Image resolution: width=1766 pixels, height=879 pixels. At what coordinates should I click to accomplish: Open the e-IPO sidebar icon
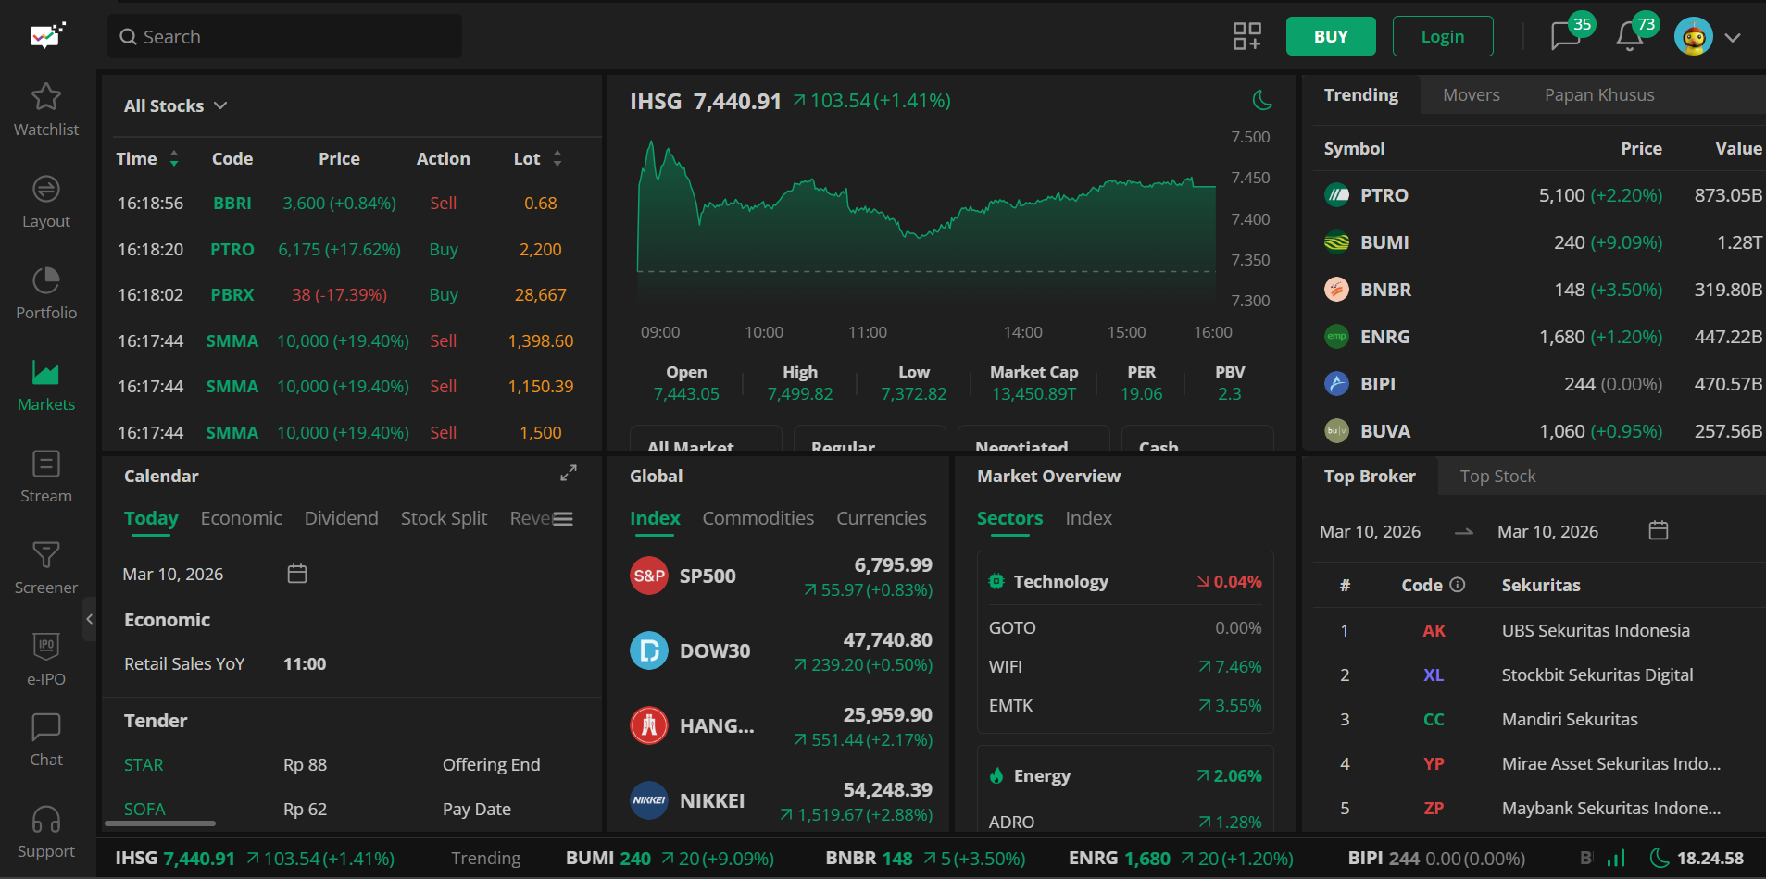pyautogui.click(x=46, y=647)
